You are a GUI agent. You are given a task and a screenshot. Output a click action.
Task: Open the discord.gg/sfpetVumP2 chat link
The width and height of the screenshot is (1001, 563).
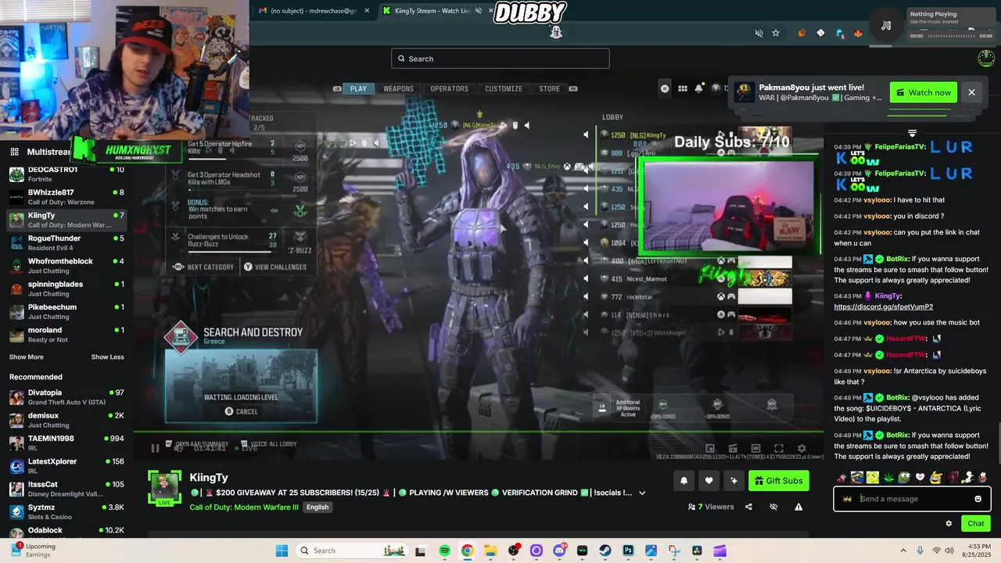coord(883,307)
